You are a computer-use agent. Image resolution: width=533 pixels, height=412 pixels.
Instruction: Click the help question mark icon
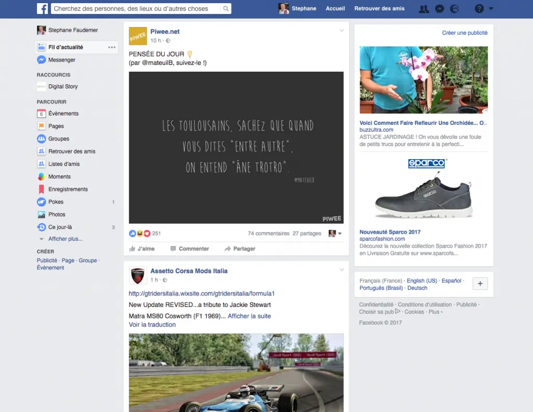(x=479, y=9)
